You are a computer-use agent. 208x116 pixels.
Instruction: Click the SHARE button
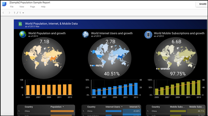pyautogui.click(x=203, y=4)
